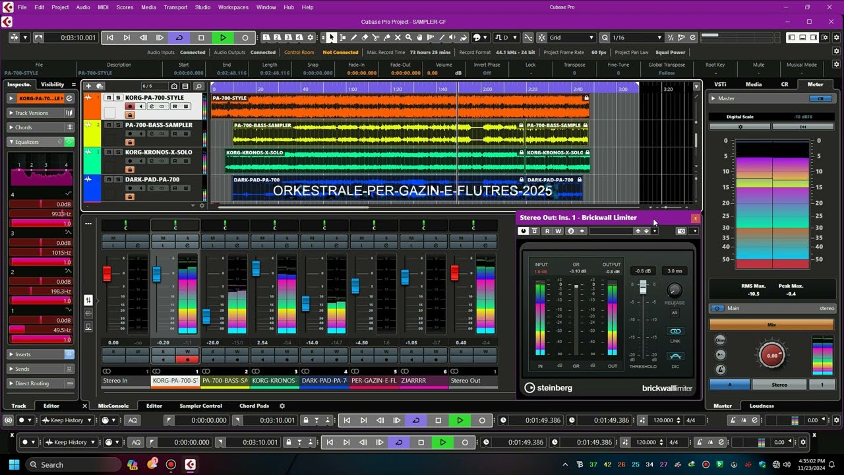Click the red Stereo Out mixer fader

point(454,272)
